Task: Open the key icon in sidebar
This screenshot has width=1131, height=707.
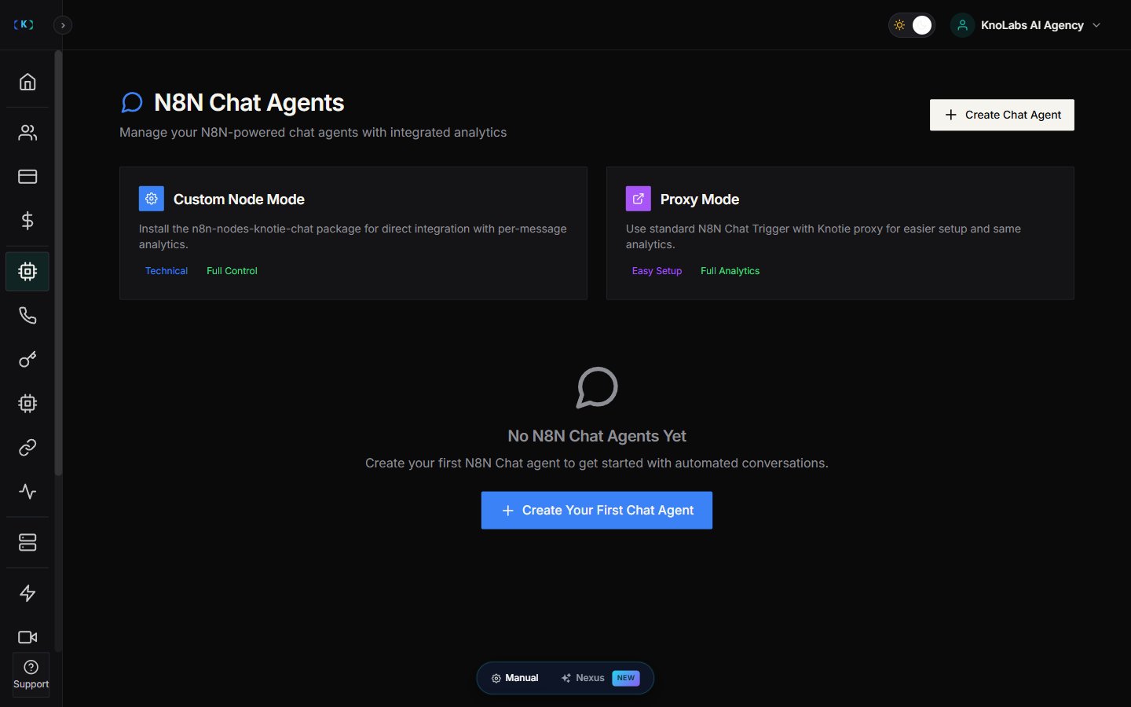Action: (x=27, y=360)
